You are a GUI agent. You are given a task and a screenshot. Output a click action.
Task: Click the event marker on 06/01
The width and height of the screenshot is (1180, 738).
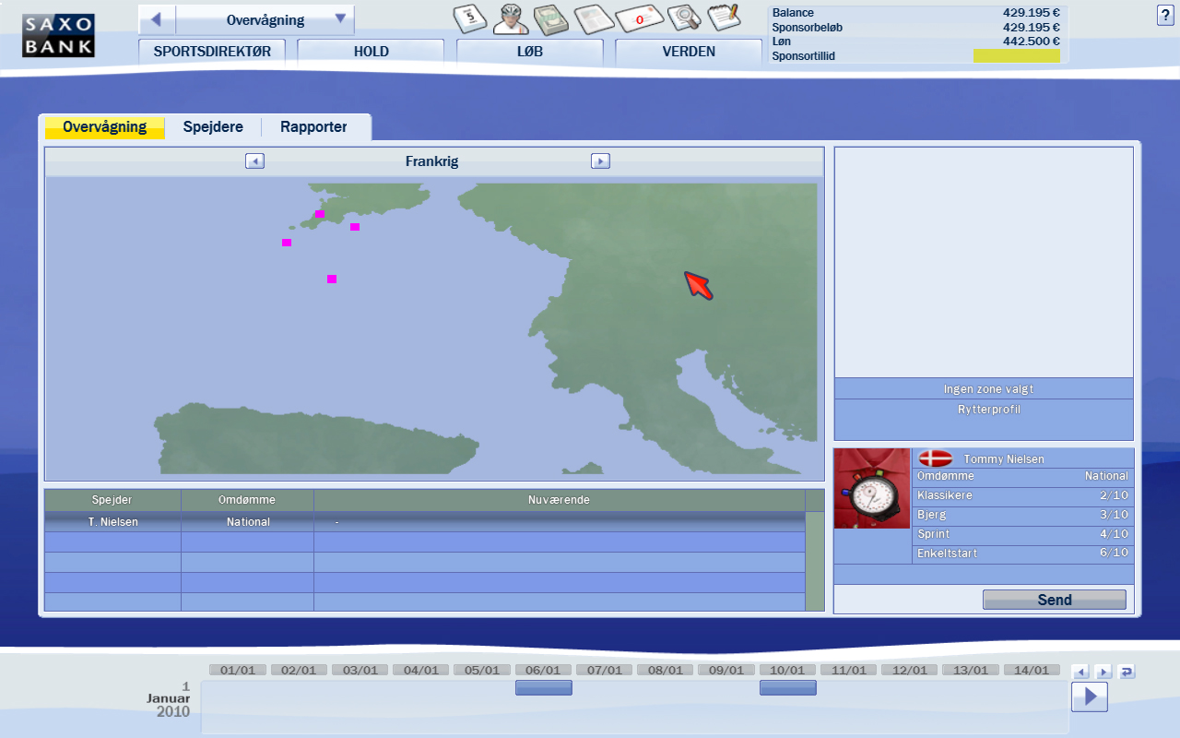pos(543,687)
